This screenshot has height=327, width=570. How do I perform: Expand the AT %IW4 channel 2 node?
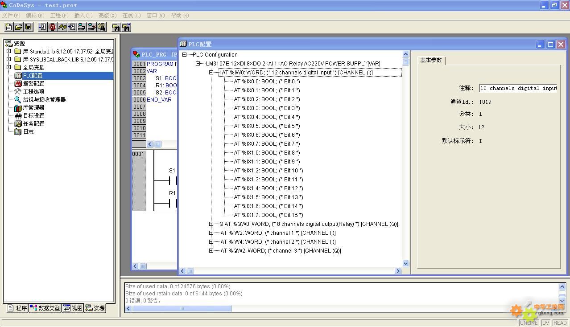coord(211,241)
